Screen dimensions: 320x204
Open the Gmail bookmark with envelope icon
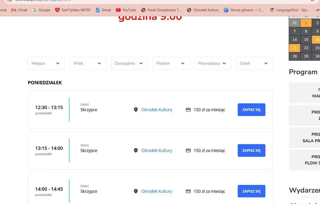coord(19,10)
